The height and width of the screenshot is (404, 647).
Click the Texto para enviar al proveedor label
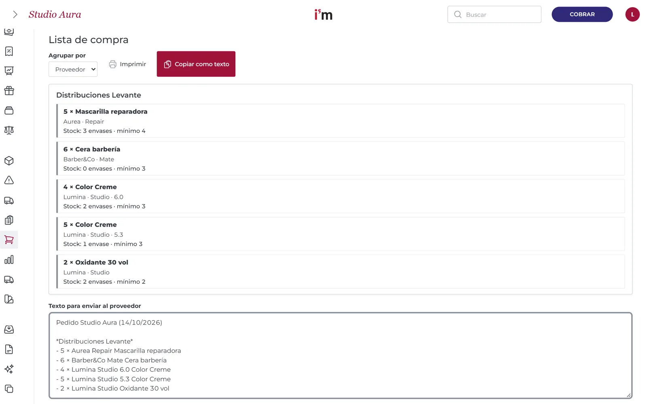click(95, 306)
